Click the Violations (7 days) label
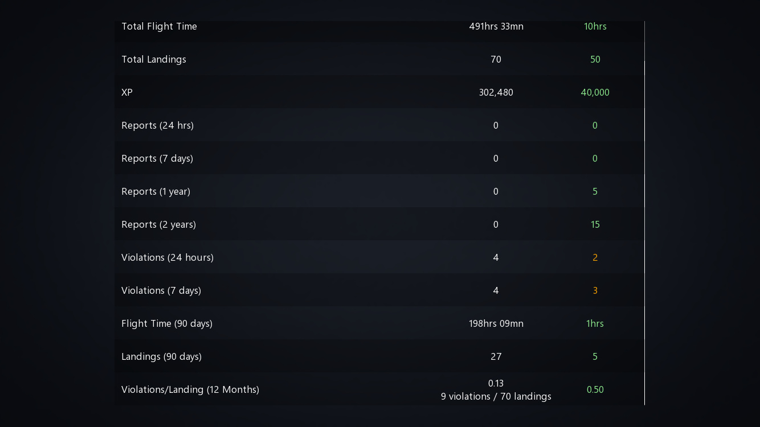The height and width of the screenshot is (427, 760). click(x=161, y=290)
